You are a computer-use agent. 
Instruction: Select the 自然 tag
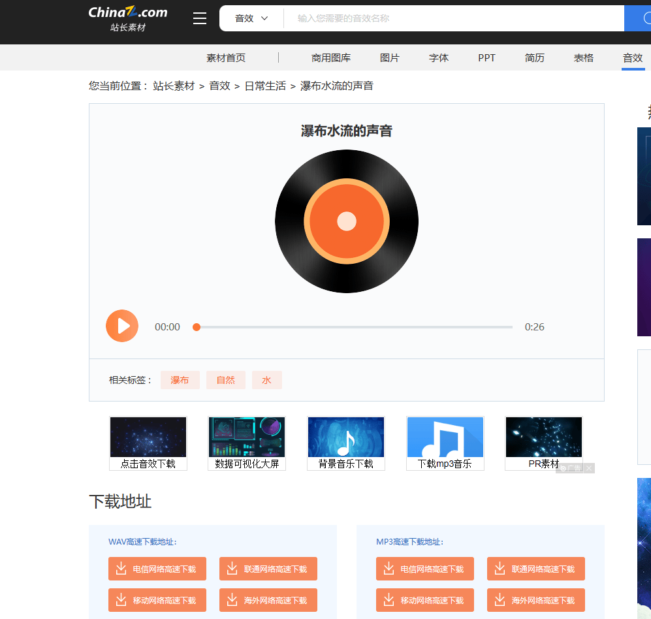pos(225,379)
